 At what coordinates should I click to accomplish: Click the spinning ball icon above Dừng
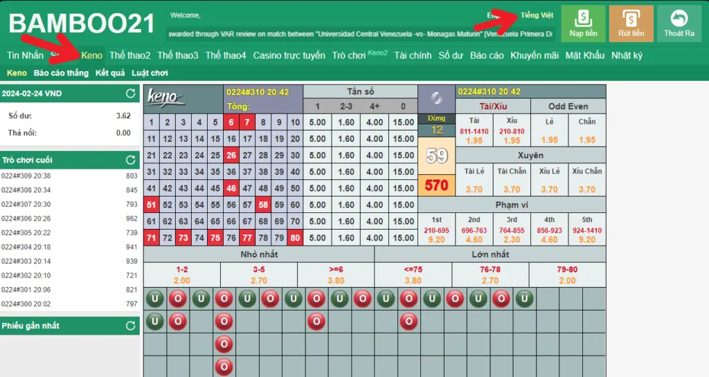coord(436,98)
